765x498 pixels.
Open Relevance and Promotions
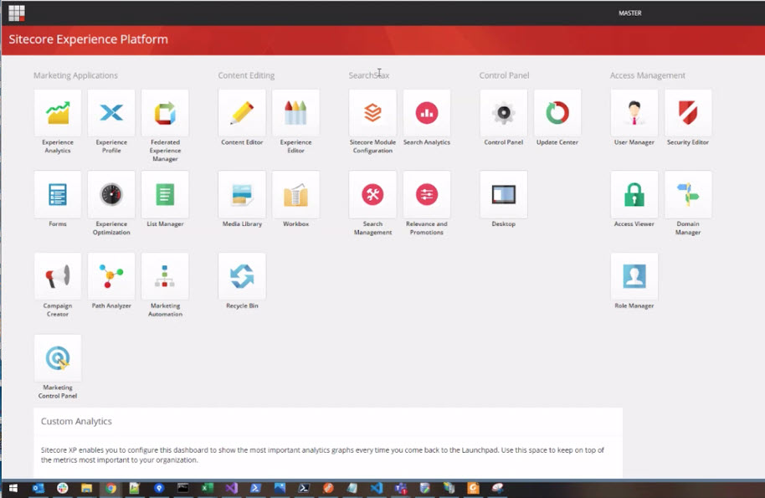click(426, 195)
